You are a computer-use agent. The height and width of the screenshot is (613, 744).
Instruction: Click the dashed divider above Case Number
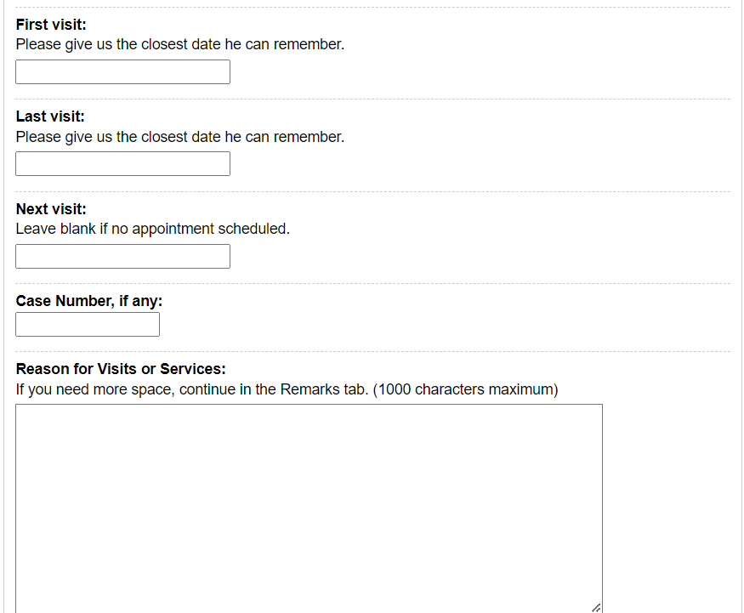point(372,283)
